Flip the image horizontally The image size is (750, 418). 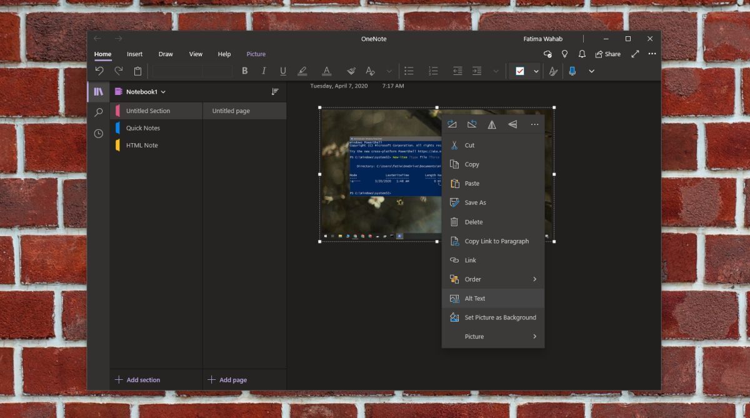pos(492,124)
